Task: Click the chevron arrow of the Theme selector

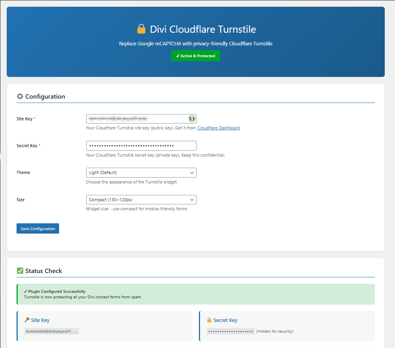Action: [x=192, y=172]
